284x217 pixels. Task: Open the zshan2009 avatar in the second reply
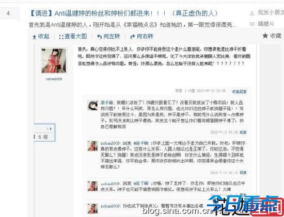[x=93, y=146]
